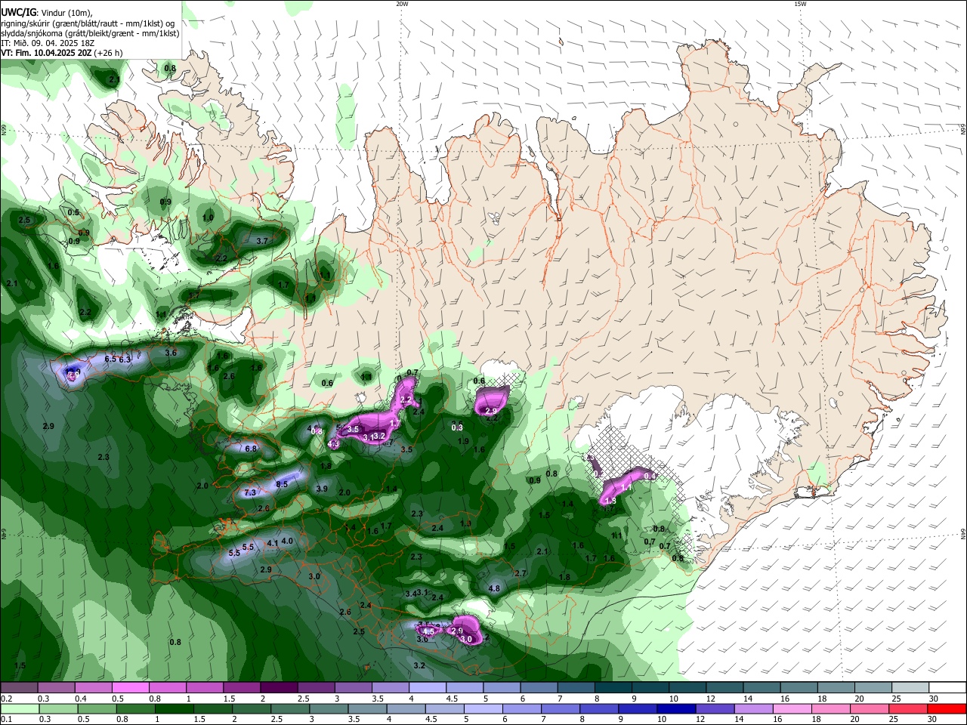Click the dark purple snow swatch 2 to 2.5
The width and height of the screenshot is (967, 725).
279,688
